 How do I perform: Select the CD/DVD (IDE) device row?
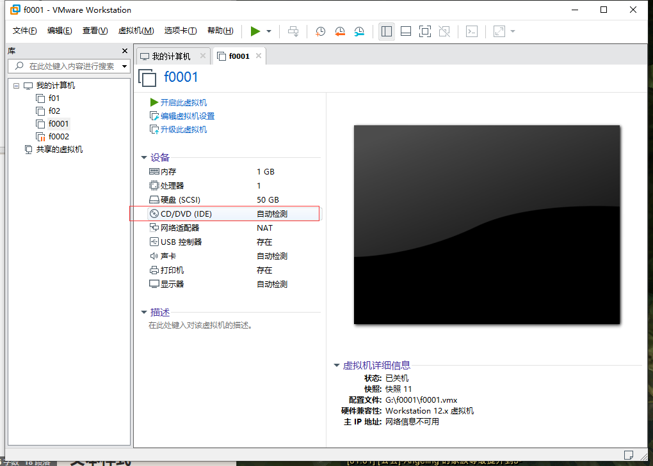tap(234, 214)
